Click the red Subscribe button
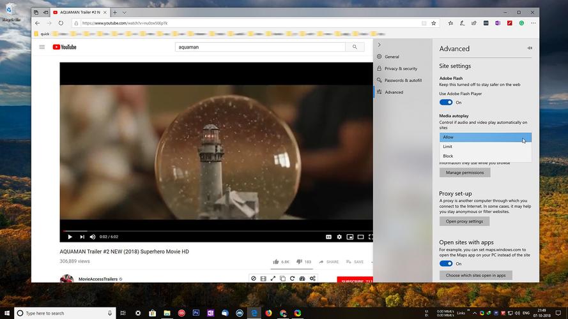Image resolution: width=568 pixels, height=319 pixels. [x=355, y=280]
